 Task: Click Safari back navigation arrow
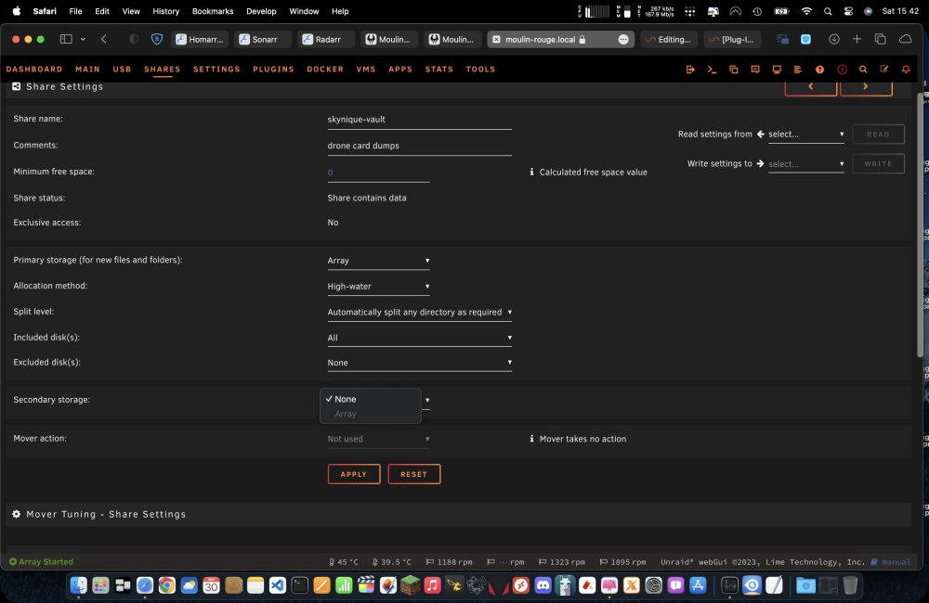104,39
